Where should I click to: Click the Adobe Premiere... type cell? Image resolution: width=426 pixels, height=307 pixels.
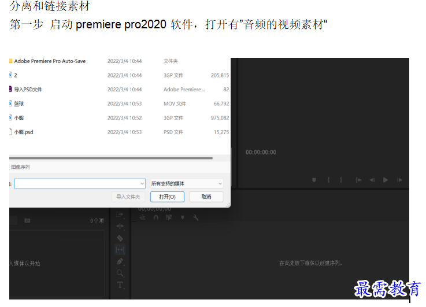click(184, 90)
